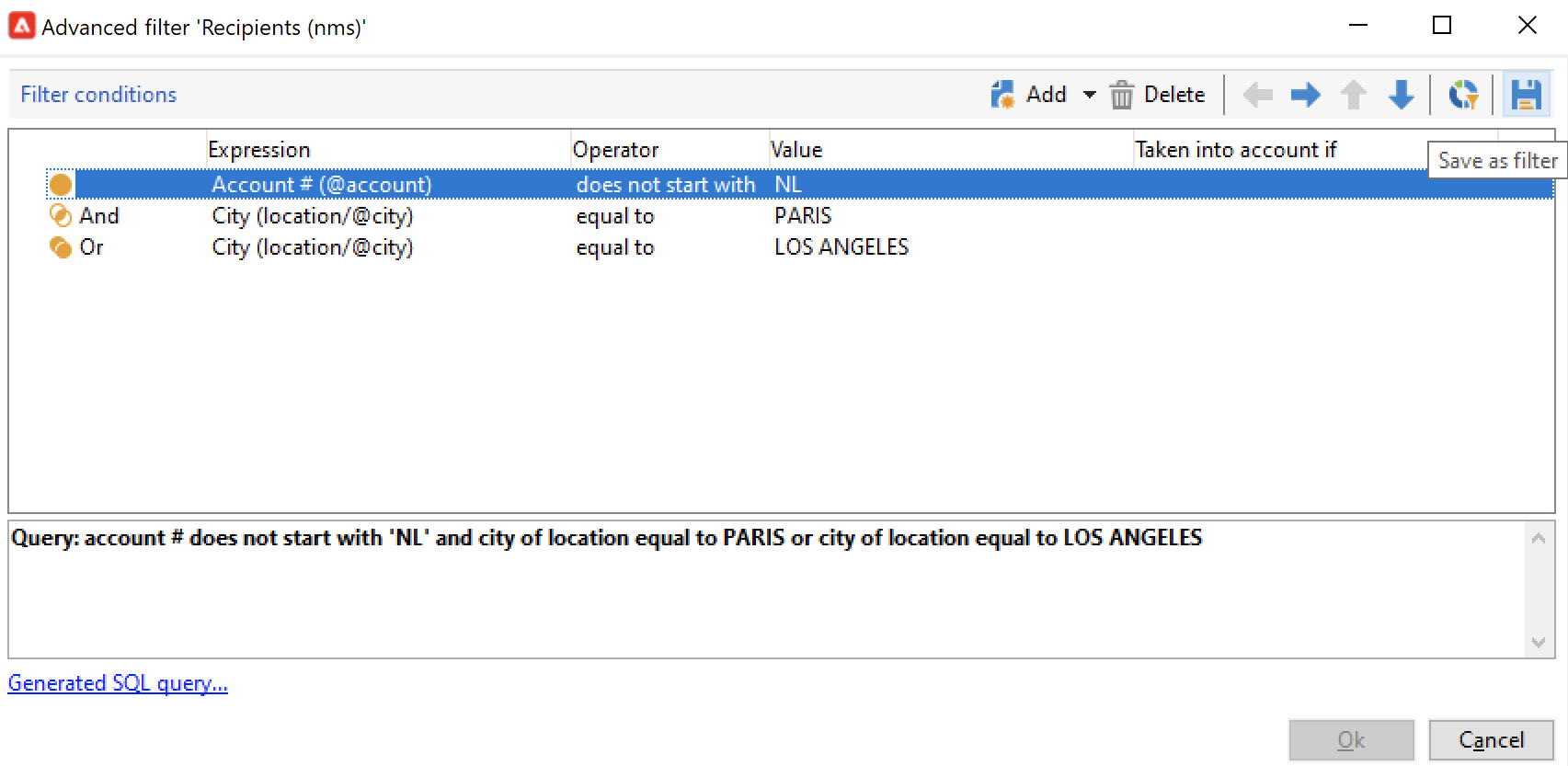Screen dimensions: 1568x766
Task: Open the 'equal to' operator for PARIS row
Action: pos(614,216)
